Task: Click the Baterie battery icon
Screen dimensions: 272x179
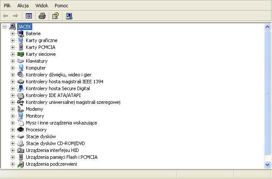Action: [x=21, y=33]
